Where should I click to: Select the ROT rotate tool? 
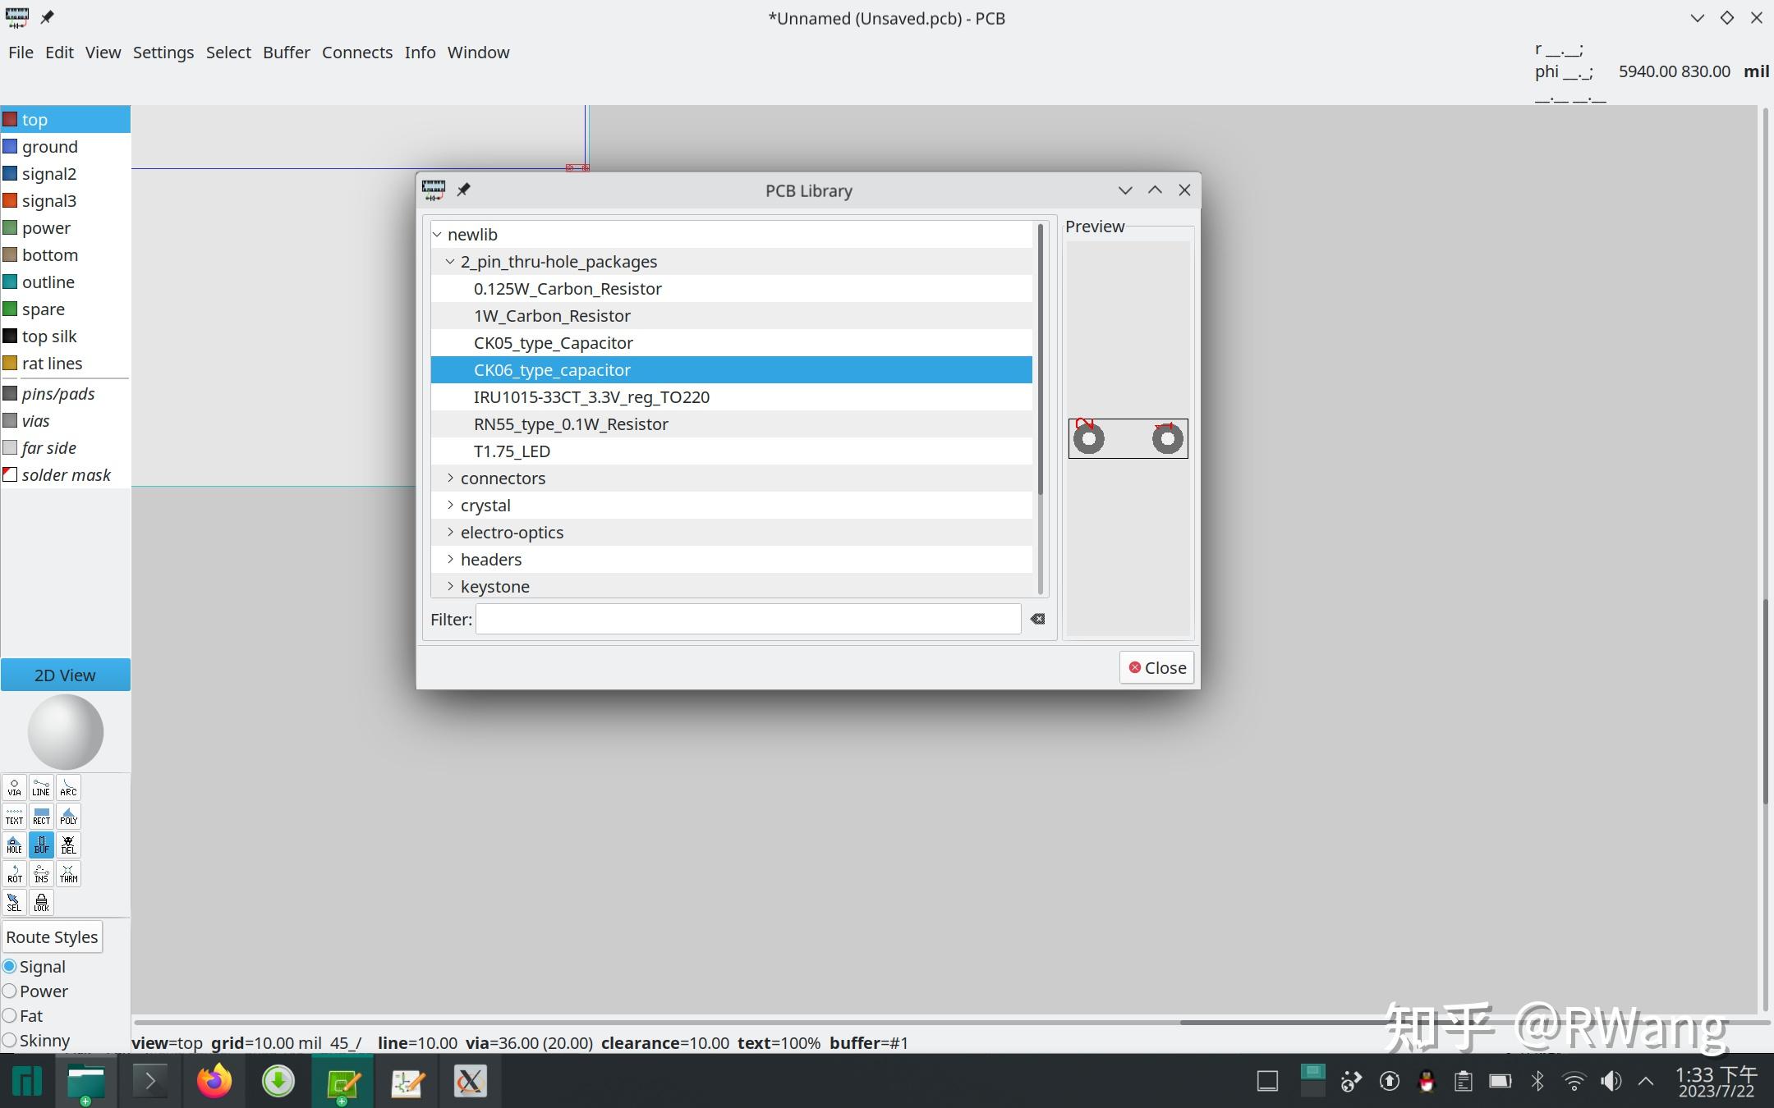(x=14, y=874)
